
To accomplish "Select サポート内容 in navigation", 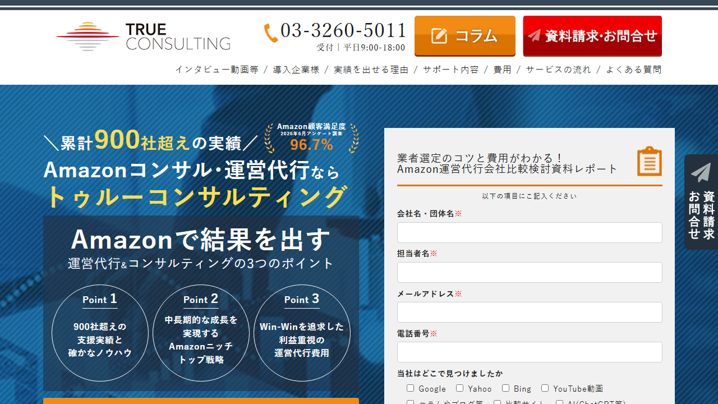I will pyautogui.click(x=451, y=70).
